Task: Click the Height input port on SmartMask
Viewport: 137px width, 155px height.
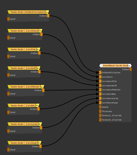Action: (x=100, y=107)
